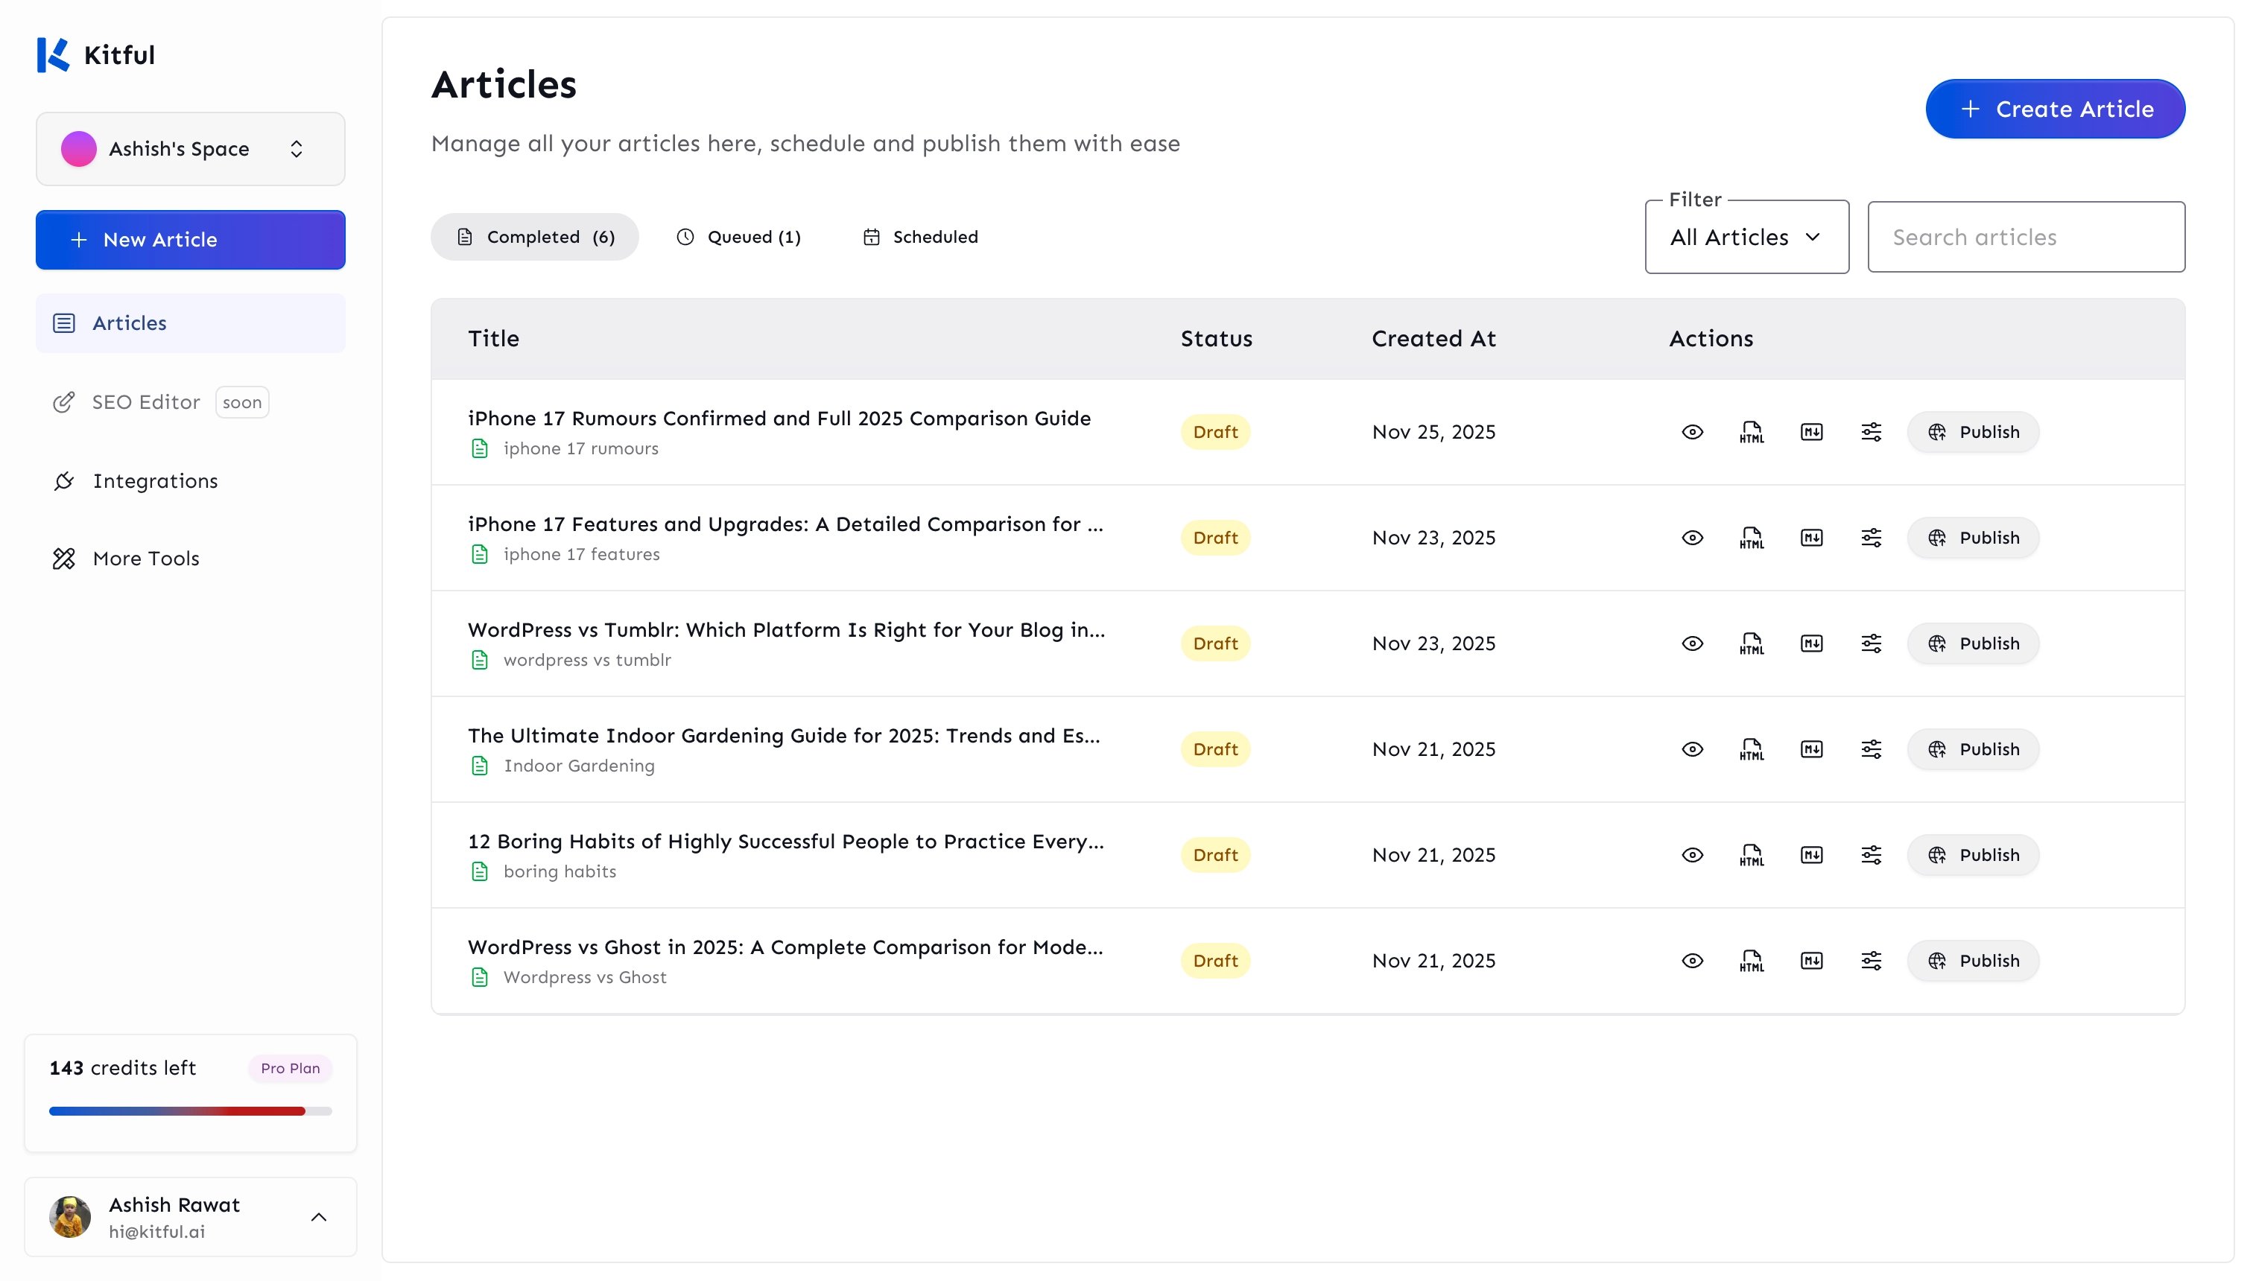Open settings sliders for Indoor Gardening article

(1871, 748)
